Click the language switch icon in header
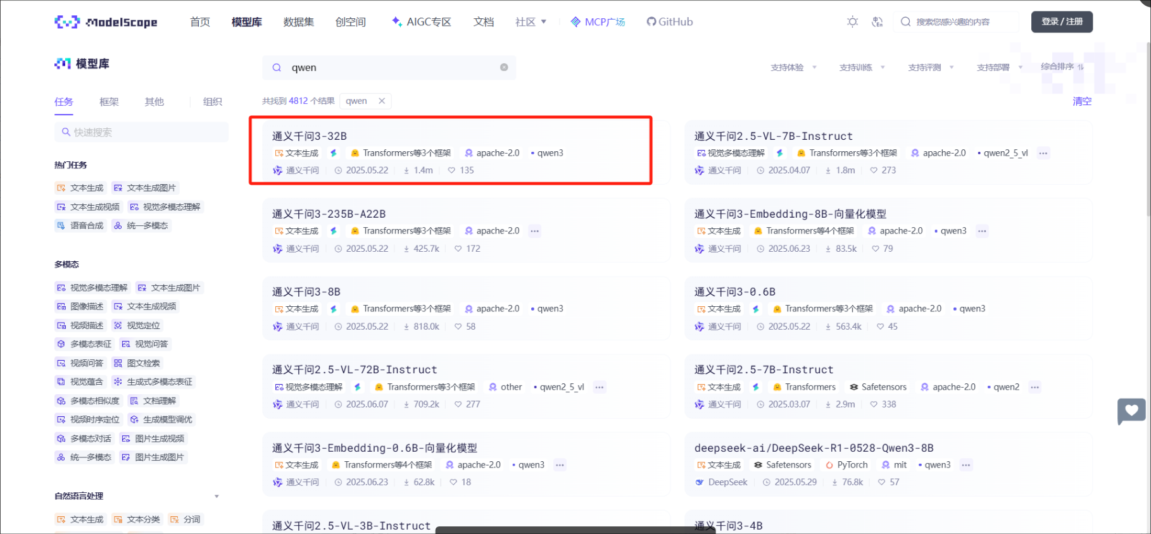This screenshot has width=1151, height=534. point(877,22)
